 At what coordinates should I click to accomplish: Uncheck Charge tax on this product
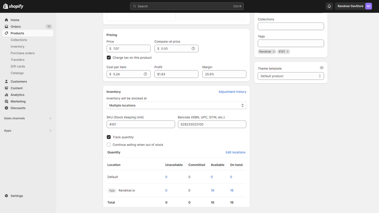coord(109,58)
